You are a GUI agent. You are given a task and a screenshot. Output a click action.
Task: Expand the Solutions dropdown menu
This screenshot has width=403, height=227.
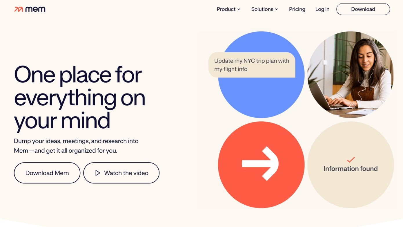coord(264,9)
